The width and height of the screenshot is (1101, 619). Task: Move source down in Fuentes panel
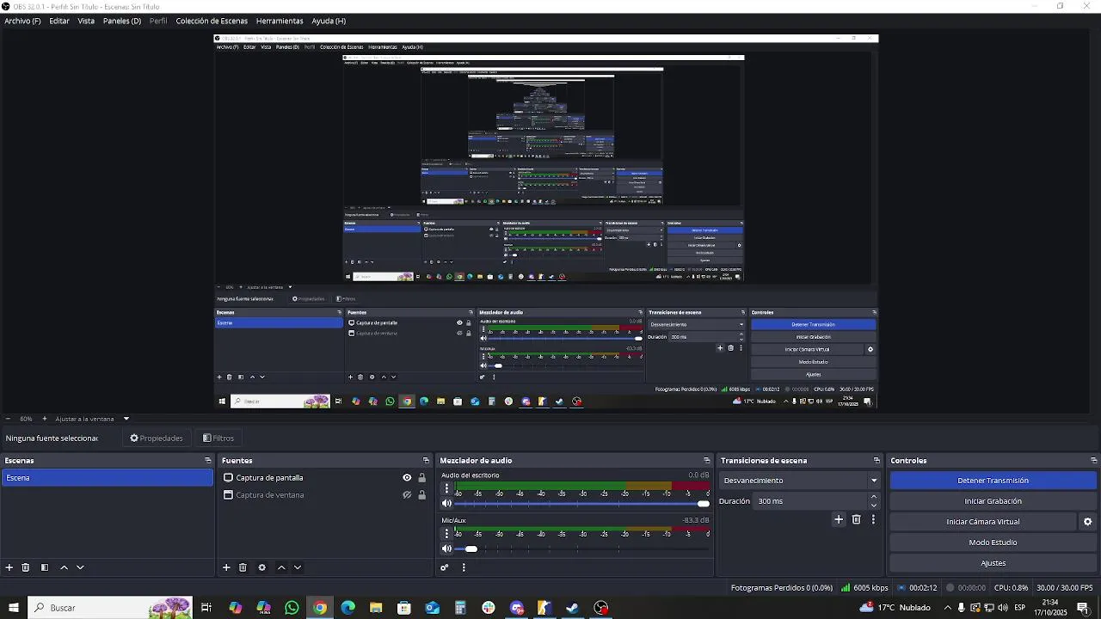298,567
